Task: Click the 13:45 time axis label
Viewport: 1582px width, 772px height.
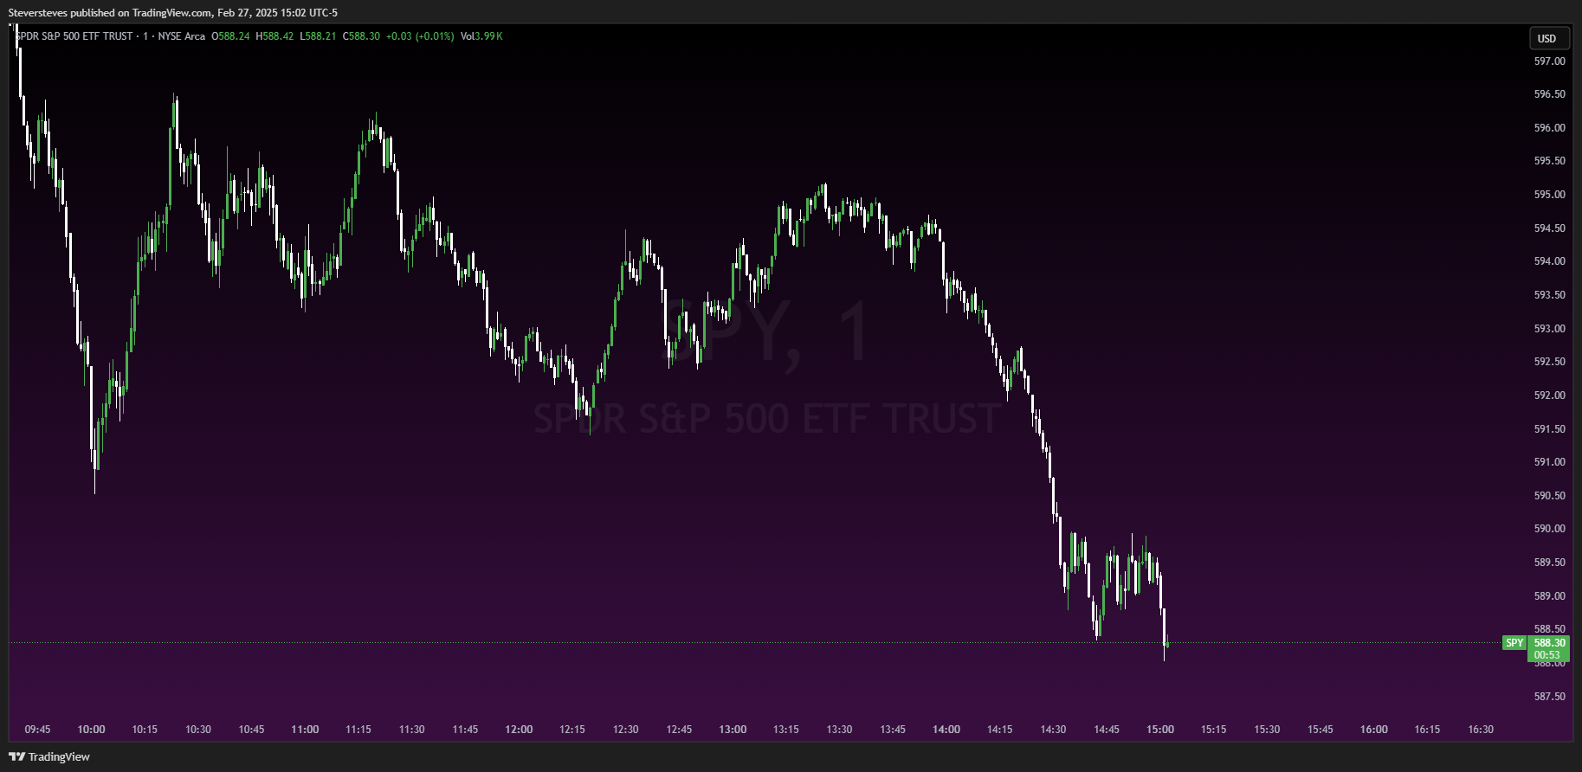Action: pyautogui.click(x=893, y=730)
